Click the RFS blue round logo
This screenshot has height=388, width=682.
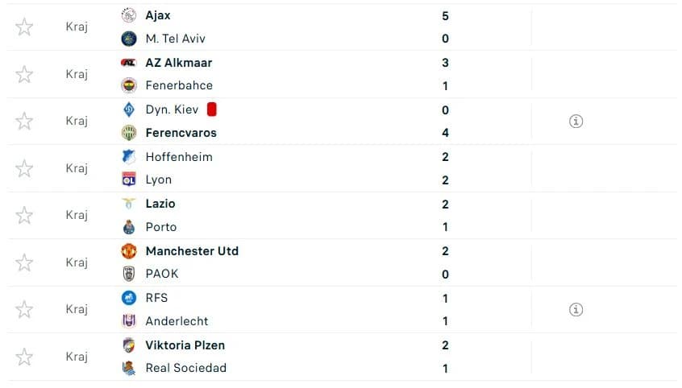tap(129, 298)
